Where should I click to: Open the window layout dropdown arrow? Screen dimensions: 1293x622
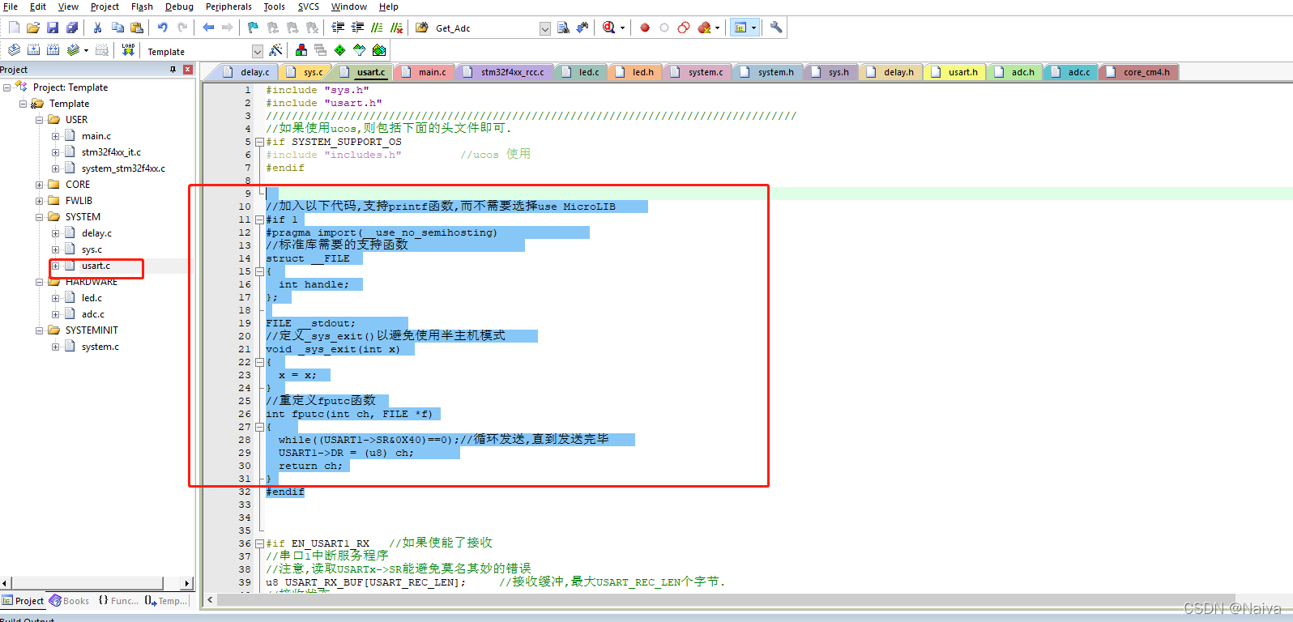coord(753,28)
